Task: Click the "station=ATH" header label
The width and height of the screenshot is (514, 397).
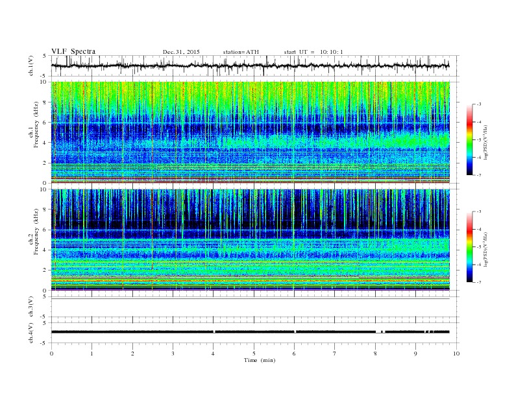Action: coord(241,52)
